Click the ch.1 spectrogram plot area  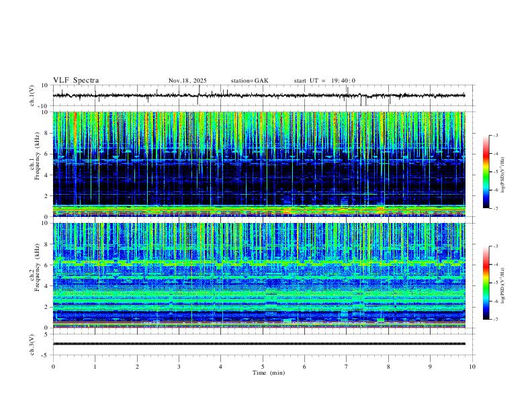(x=259, y=164)
